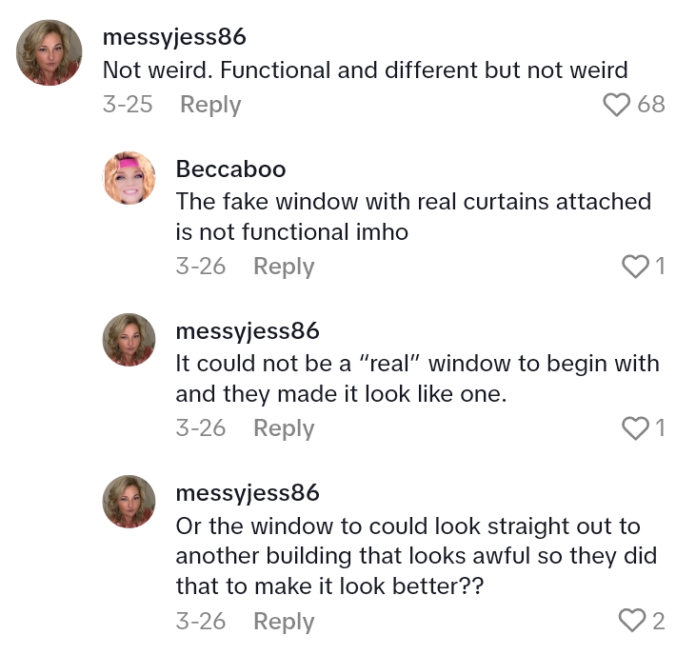Tap heart on Beccaboo's fake window reply
Image resolution: width=676 pixels, height=655 pixels.
pyautogui.click(x=634, y=267)
